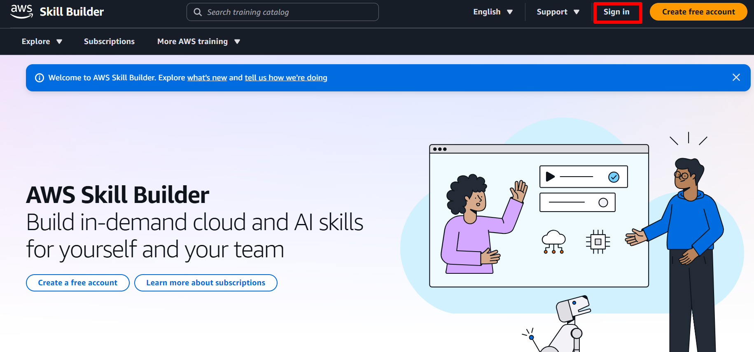Viewport: 754px width, 352px height.
Task: Click the empty circle in illustration
Action: point(603,203)
